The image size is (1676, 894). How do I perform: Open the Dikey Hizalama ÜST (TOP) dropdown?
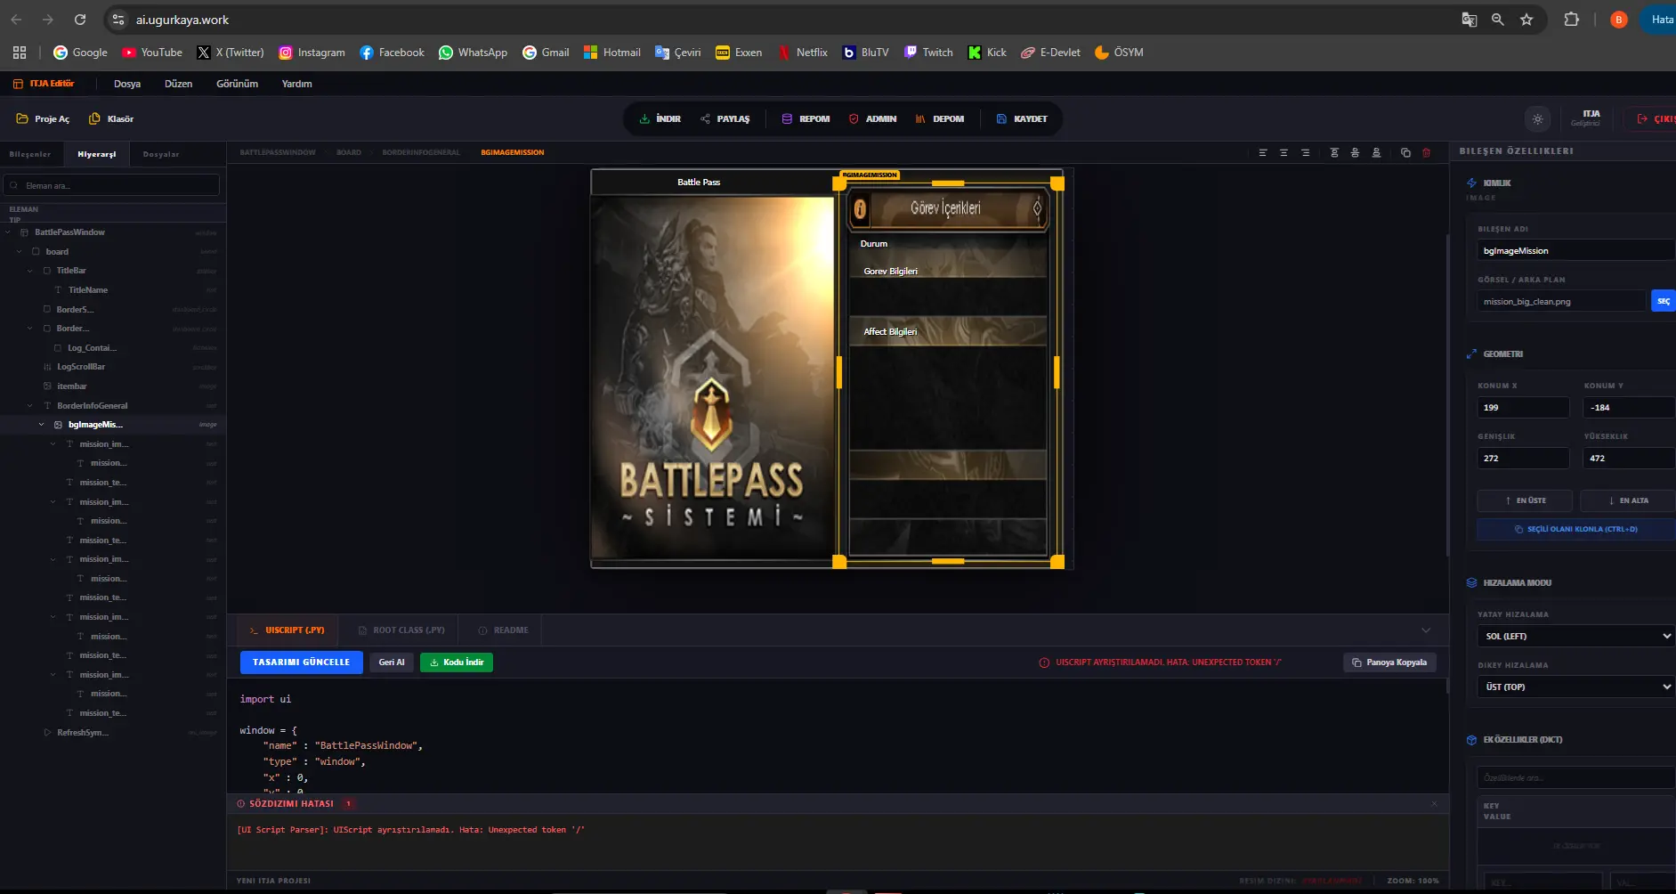tap(1575, 687)
